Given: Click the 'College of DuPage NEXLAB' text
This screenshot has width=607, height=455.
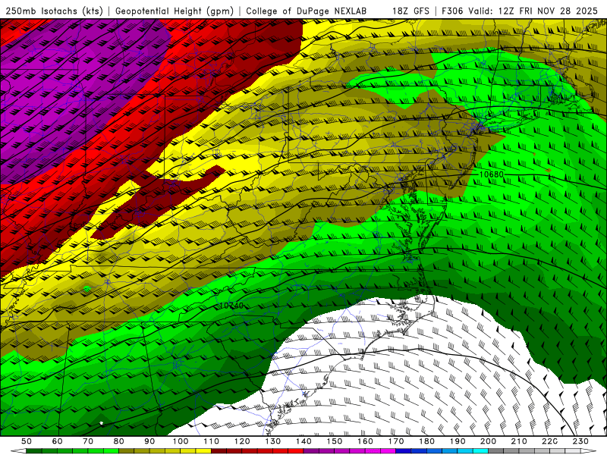Looking at the screenshot, I should tap(307, 11).
